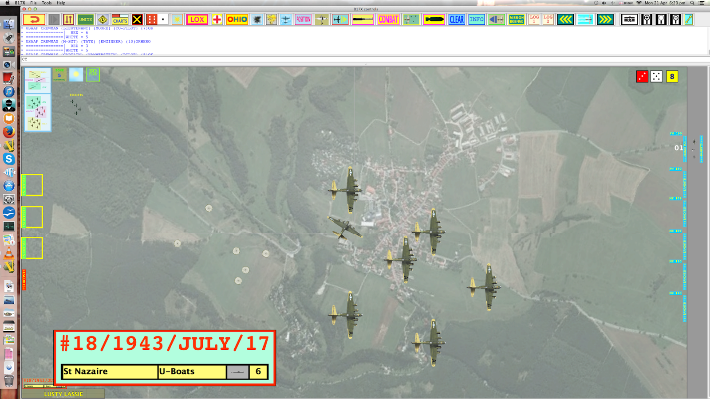Open Spotlight search in the menu bar

692,3
